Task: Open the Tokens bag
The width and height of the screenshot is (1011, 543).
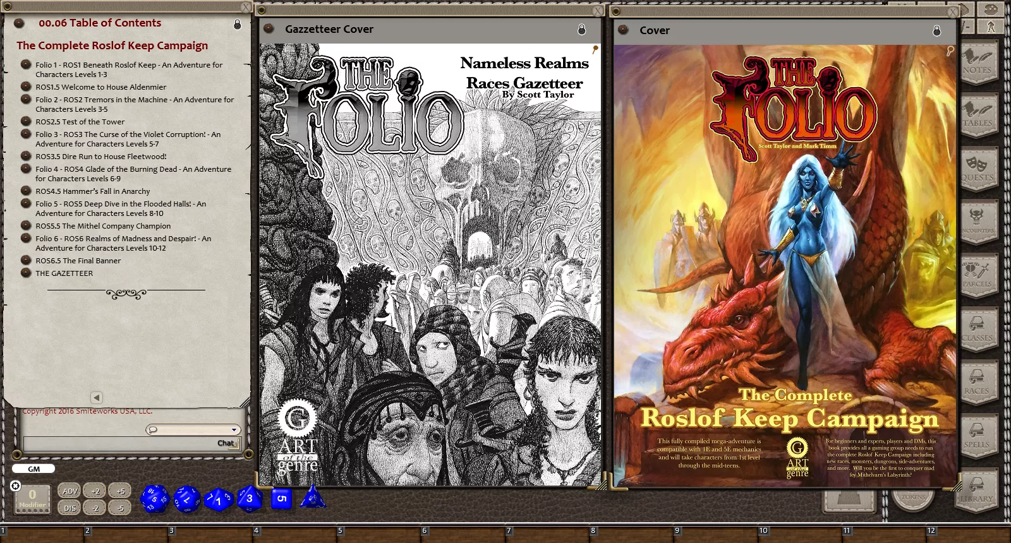Action: (913, 499)
